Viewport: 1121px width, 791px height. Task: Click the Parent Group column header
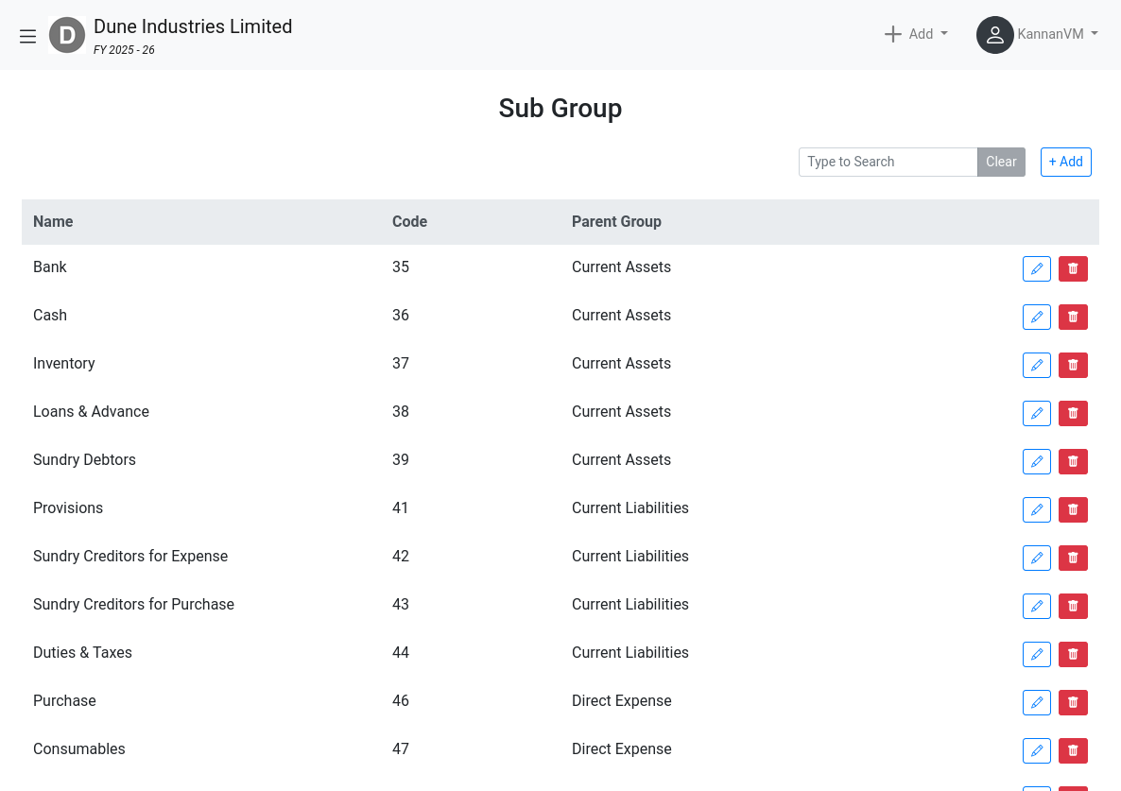coord(616,221)
